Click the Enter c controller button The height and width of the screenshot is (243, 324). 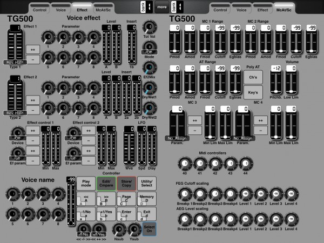126,214
